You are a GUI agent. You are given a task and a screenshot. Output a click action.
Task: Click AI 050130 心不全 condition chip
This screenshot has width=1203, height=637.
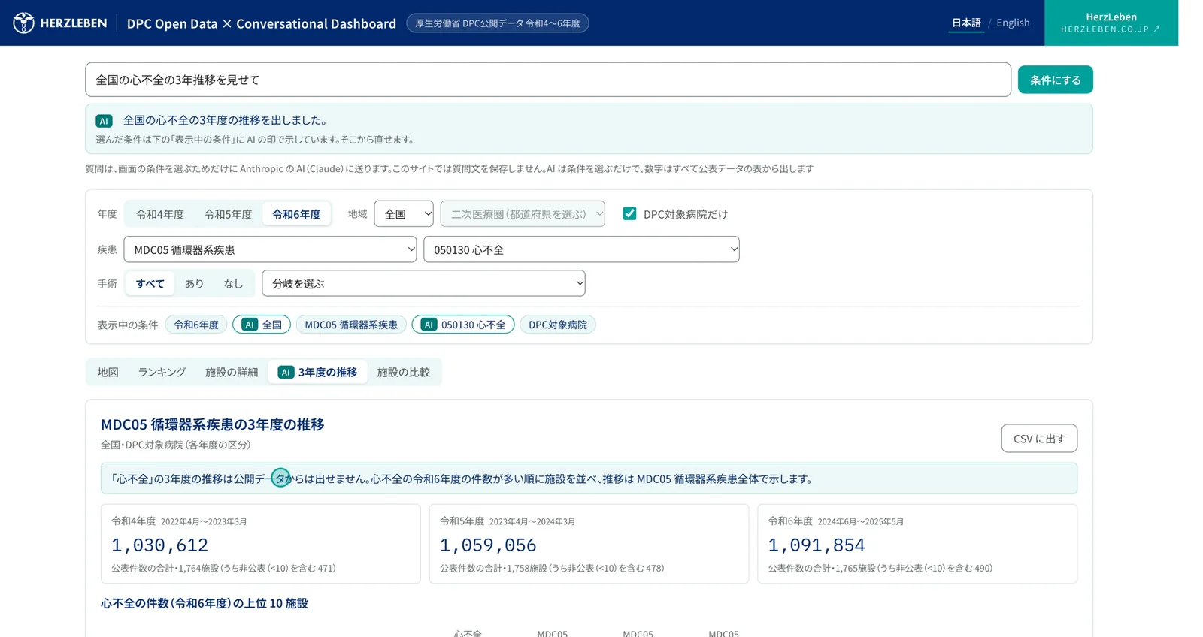463,325
